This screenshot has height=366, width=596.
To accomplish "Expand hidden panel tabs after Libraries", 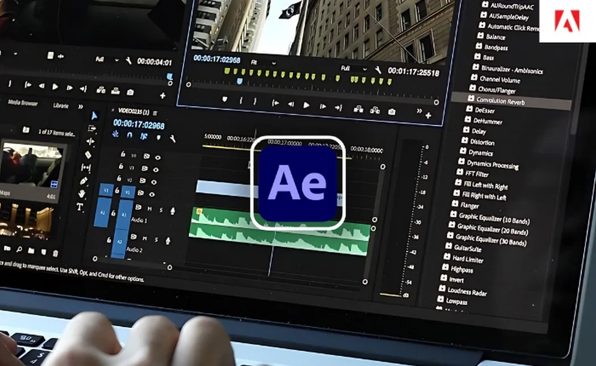I will (x=80, y=107).
